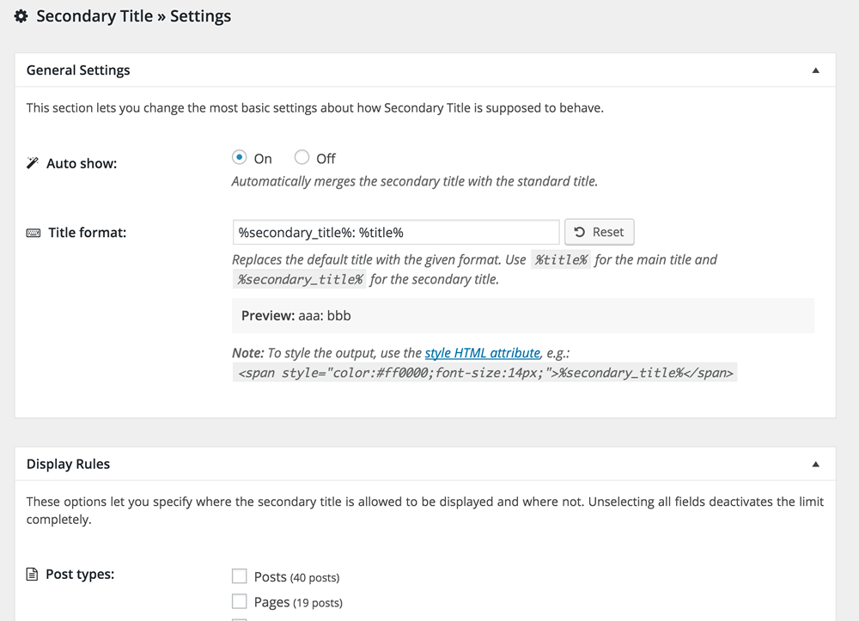Click the span style example code snippet

[x=485, y=373]
